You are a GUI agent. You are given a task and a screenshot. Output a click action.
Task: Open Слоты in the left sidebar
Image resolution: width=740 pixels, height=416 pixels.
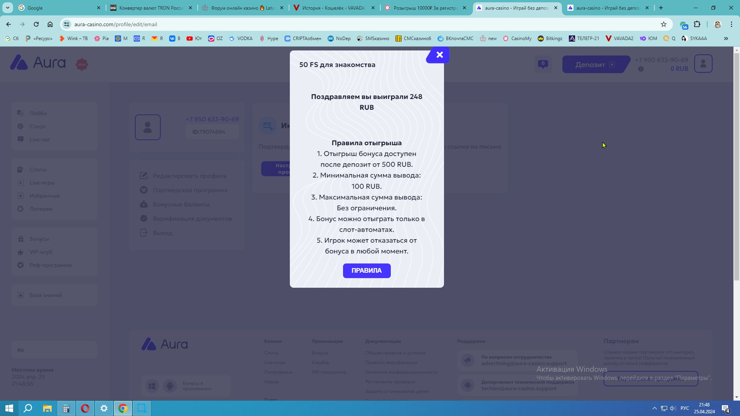click(x=38, y=169)
